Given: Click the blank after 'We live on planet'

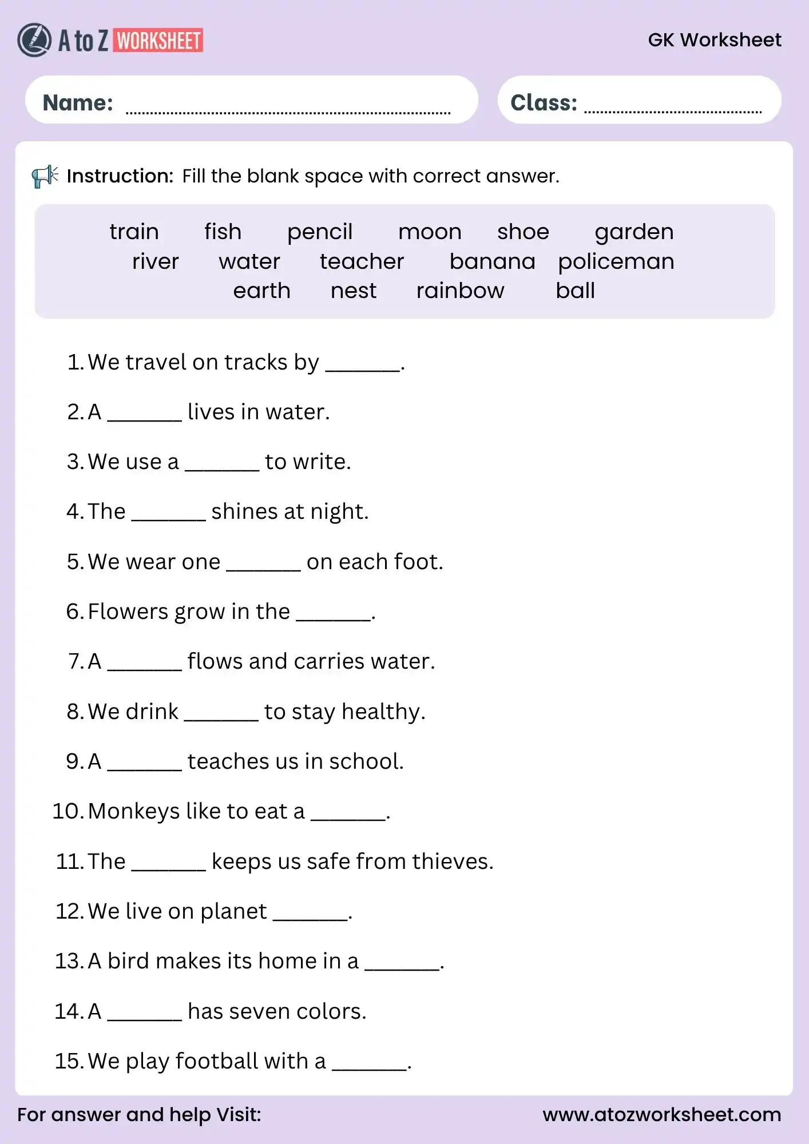Looking at the screenshot, I should (x=310, y=915).
